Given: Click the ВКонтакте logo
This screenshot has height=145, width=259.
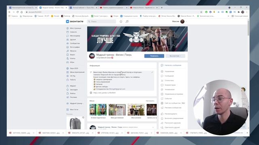Looking at the screenshot, I should pyautogui.click(x=74, y=21).
